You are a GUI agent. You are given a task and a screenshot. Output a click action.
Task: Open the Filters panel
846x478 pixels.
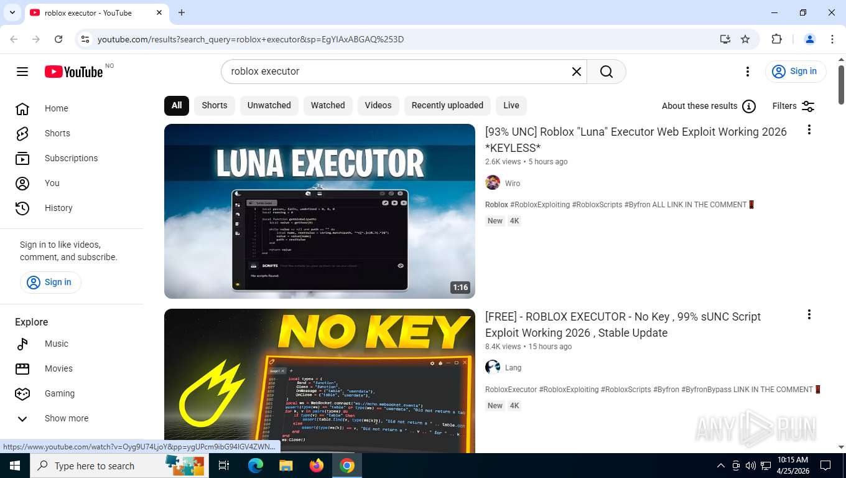click(x=793, y=106)
